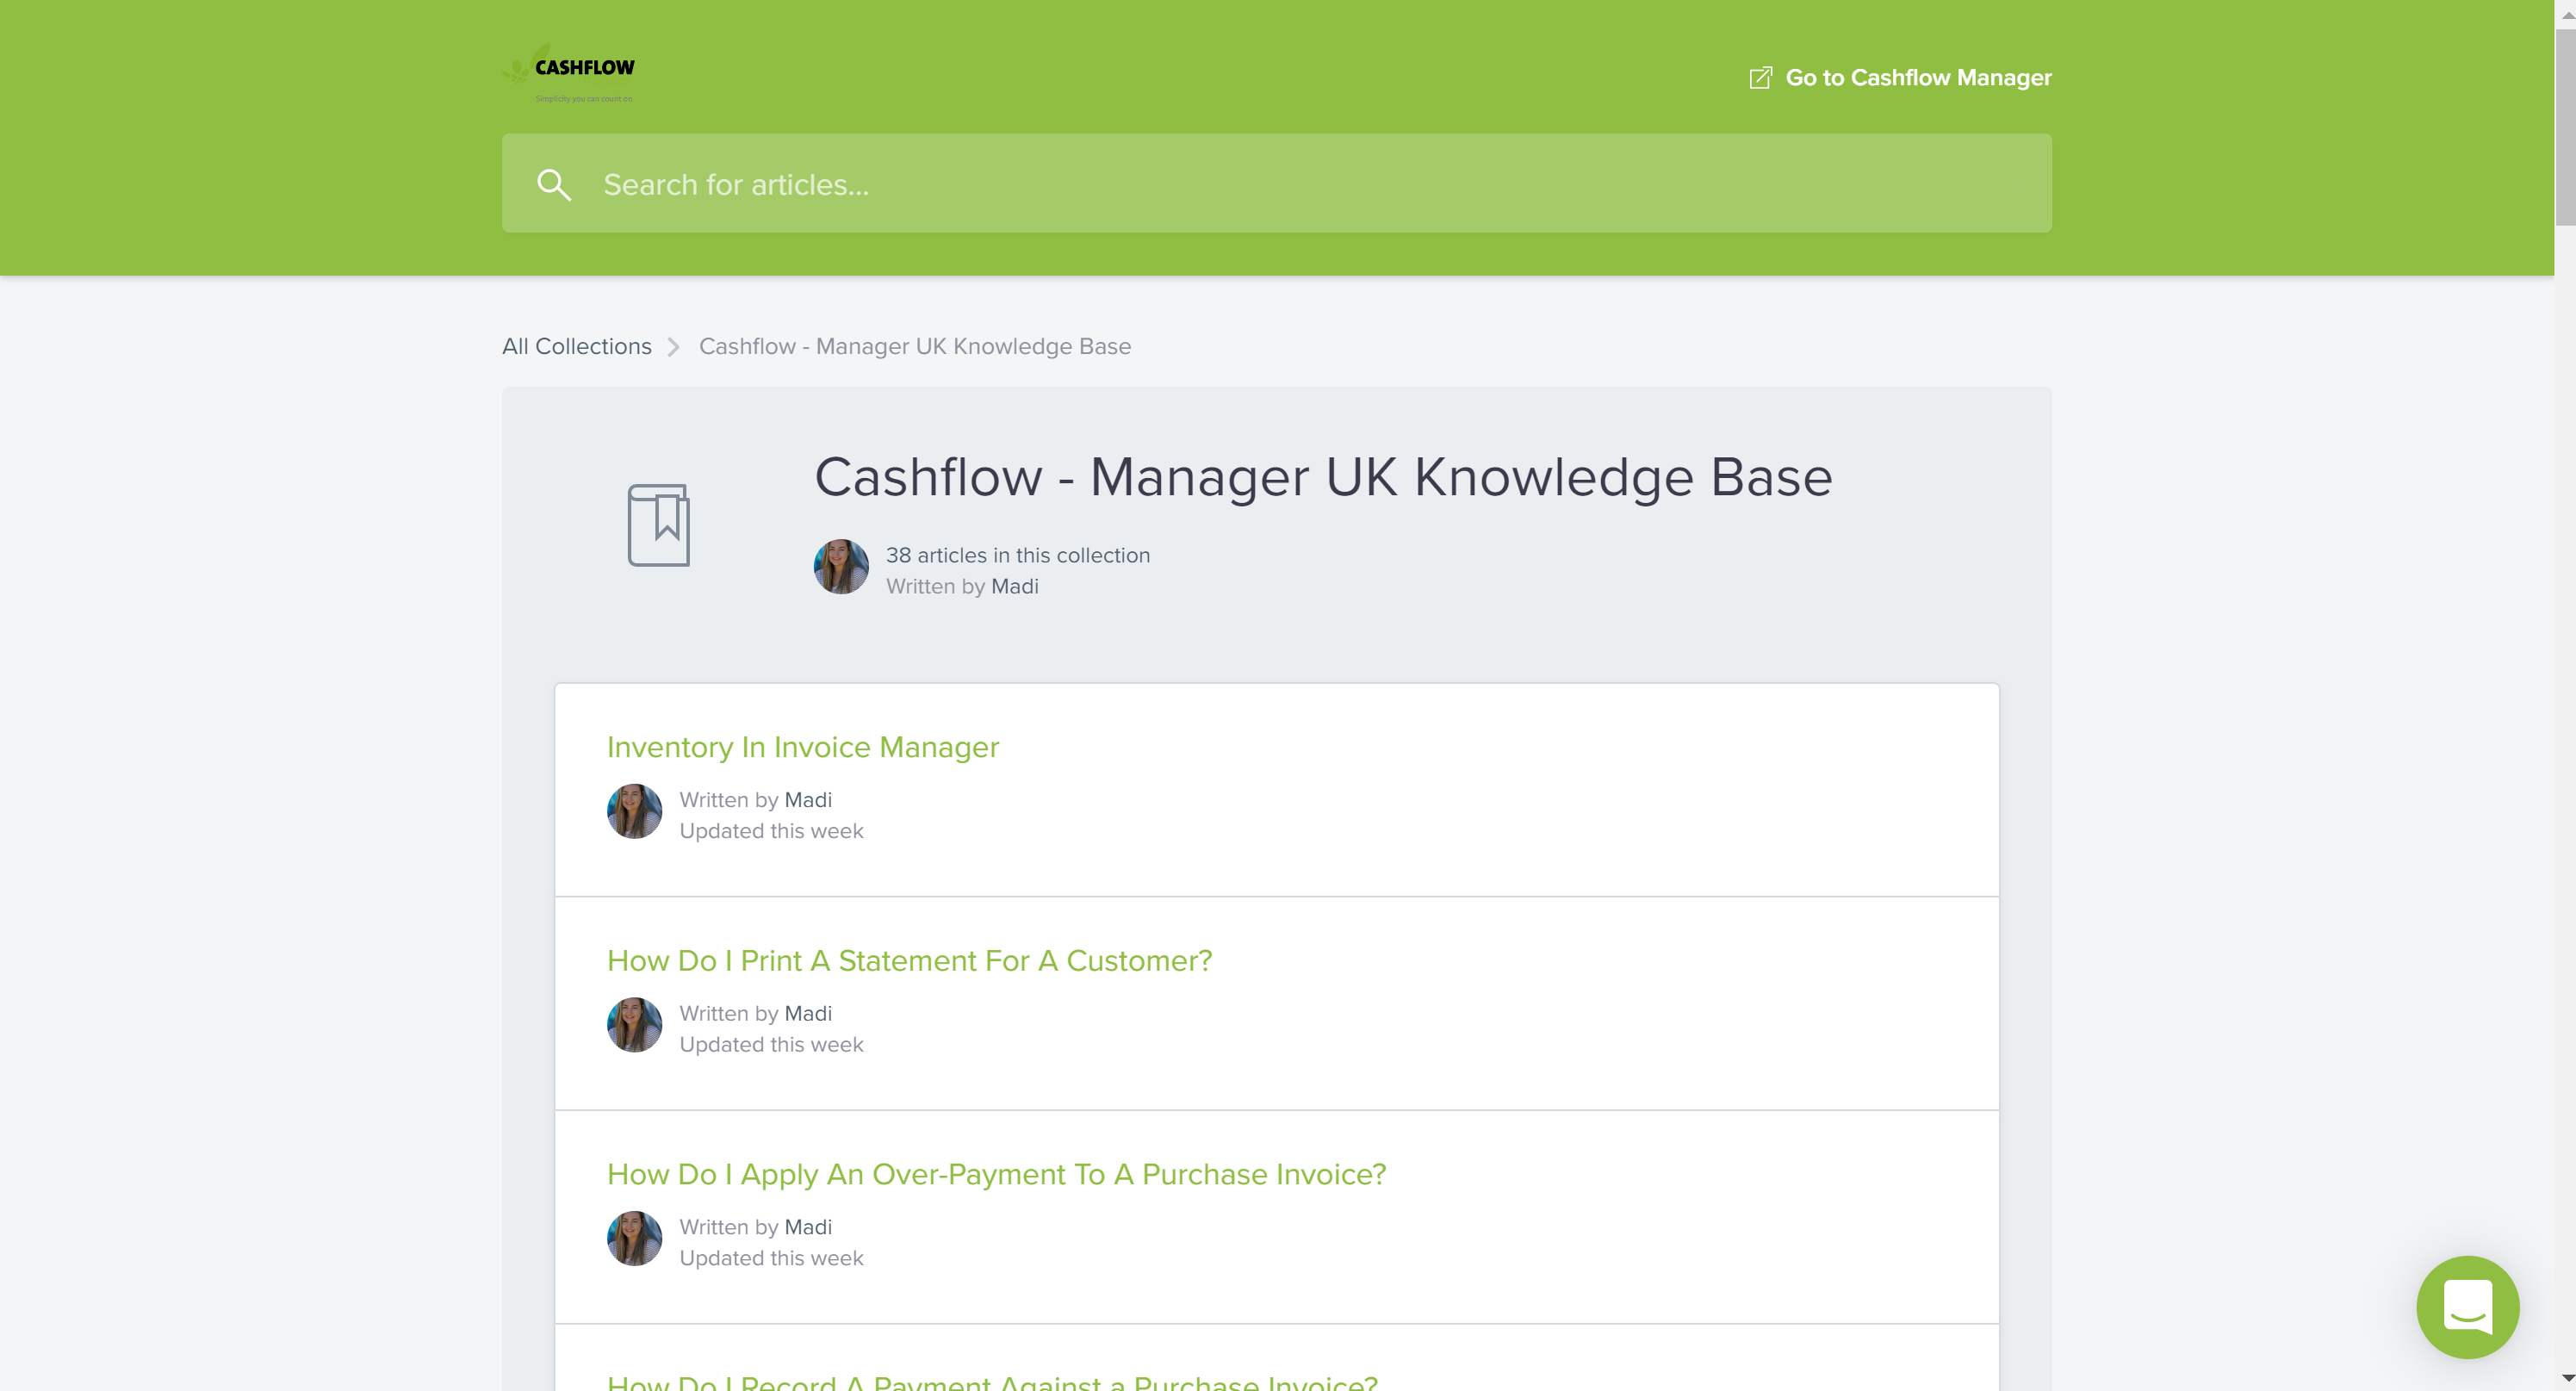Click Madi's avatar in the collection header
Image resolution: width=2576 pixels, height=1391 pixels.
click(841, 567)
